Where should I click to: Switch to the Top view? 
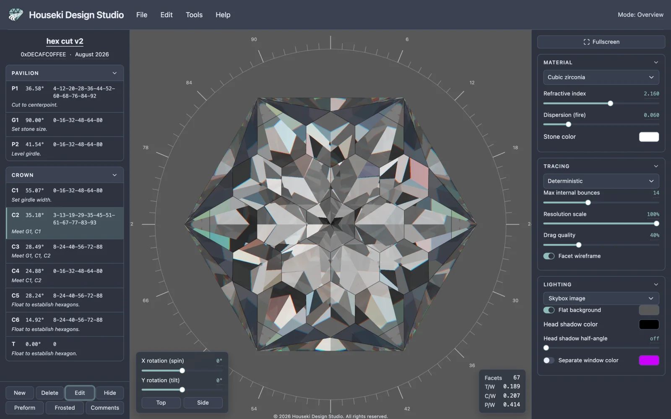[x=161, y=403]
